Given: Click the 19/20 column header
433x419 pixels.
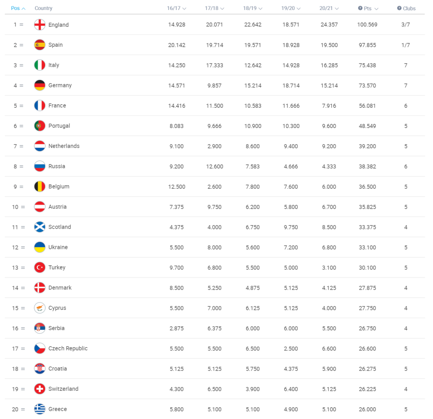Looking at the screenshot, I should (288, 8).
